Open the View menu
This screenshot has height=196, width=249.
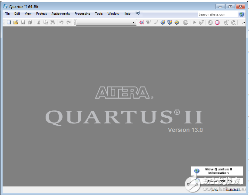[28, 13]
